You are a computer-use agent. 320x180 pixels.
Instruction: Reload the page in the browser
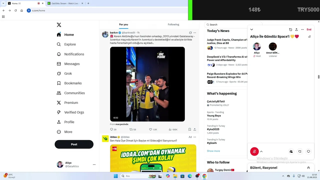15,10
